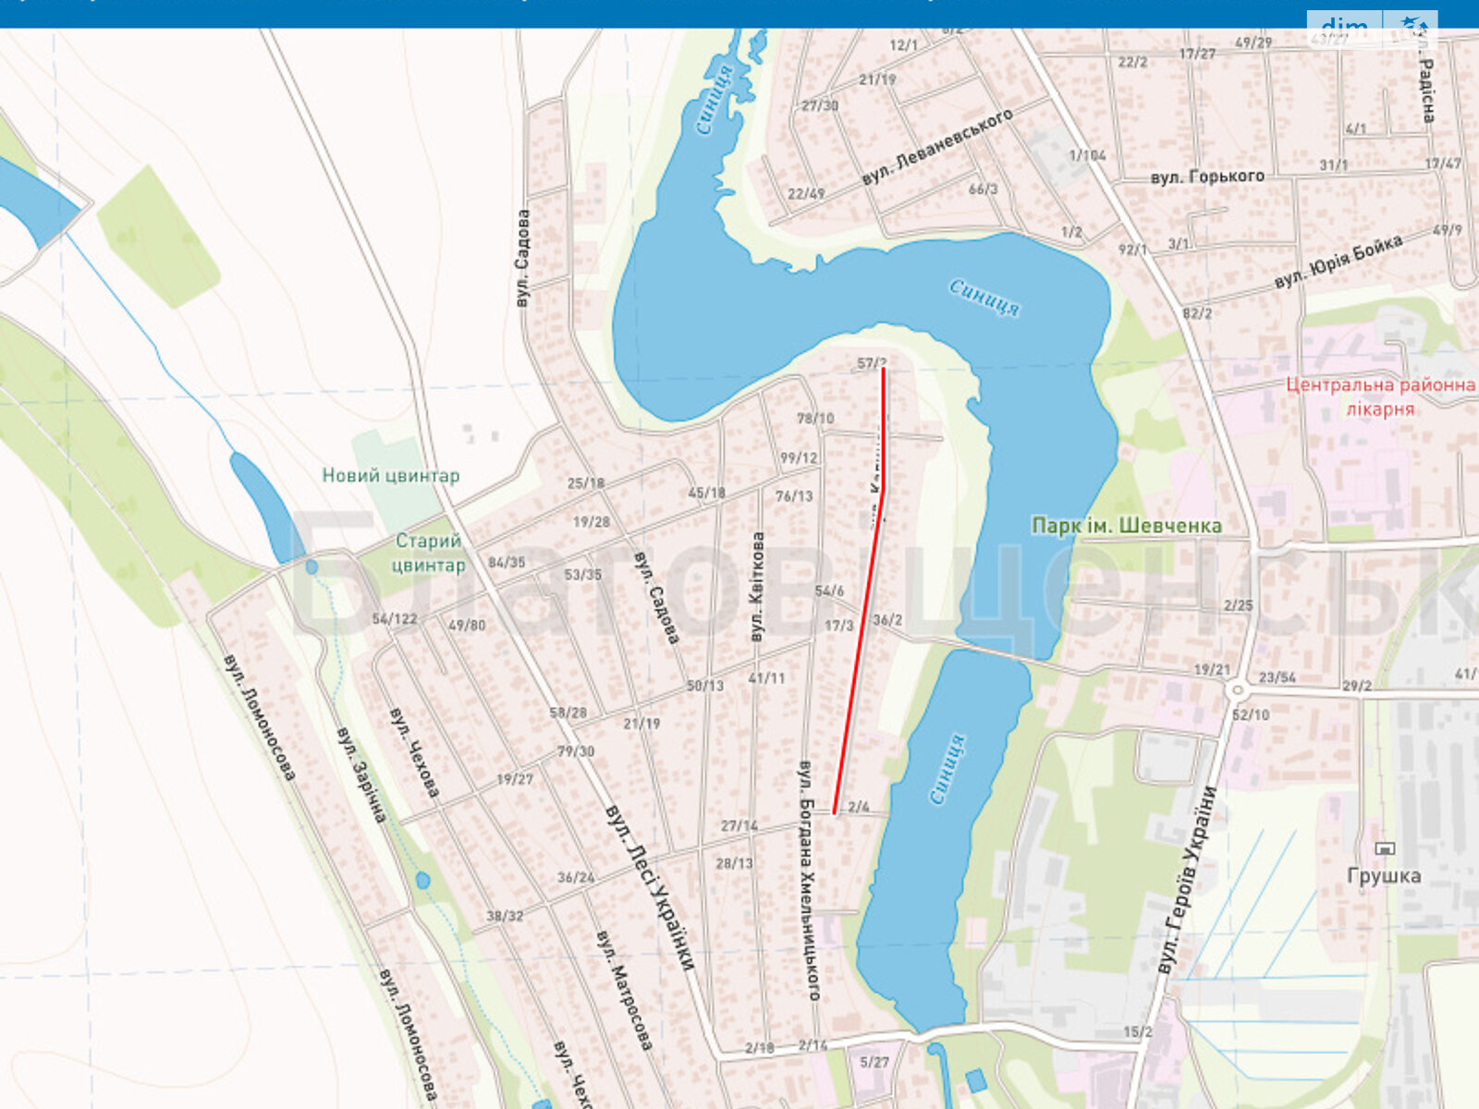Select house number 54/6
This screenshot has height=1109, width=1479.
click(x=830, y=591)
